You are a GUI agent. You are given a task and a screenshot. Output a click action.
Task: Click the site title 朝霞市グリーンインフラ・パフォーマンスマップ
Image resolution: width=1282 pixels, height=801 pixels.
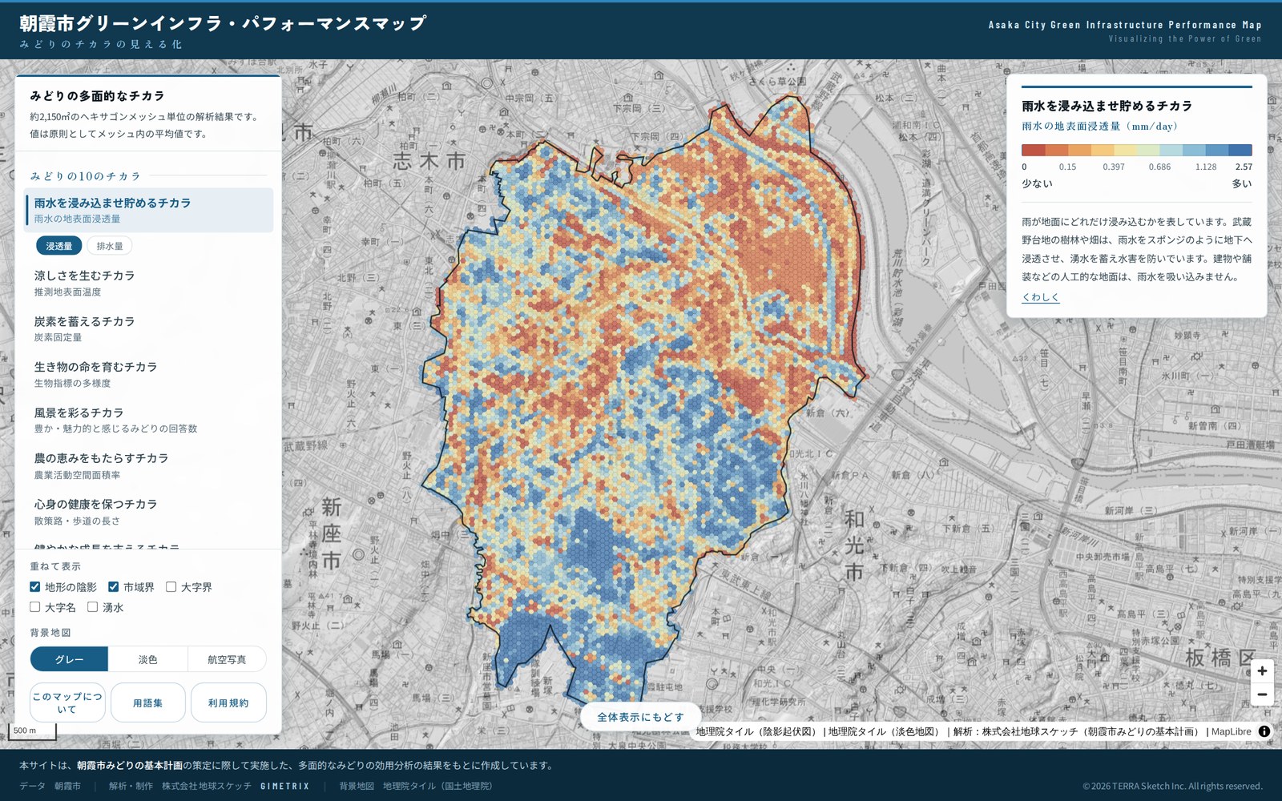[x=223, y=23]
